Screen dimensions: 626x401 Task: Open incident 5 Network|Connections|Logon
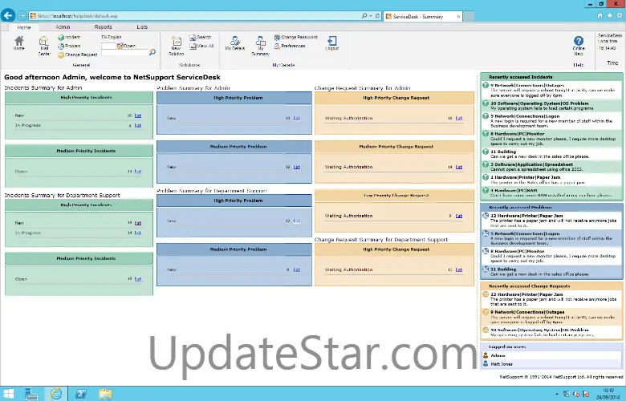[x=525, y=116]
